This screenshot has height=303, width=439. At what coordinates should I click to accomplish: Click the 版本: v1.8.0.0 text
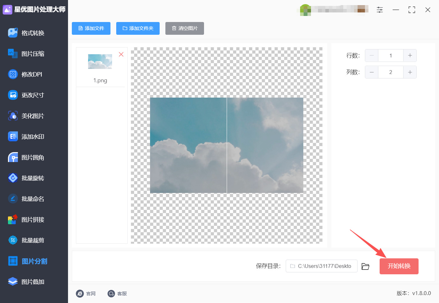point(414,293)
